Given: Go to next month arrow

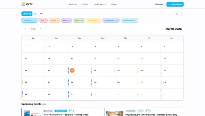Looking at the screenshot, I should pyautogui.click(x=40, y=29).
